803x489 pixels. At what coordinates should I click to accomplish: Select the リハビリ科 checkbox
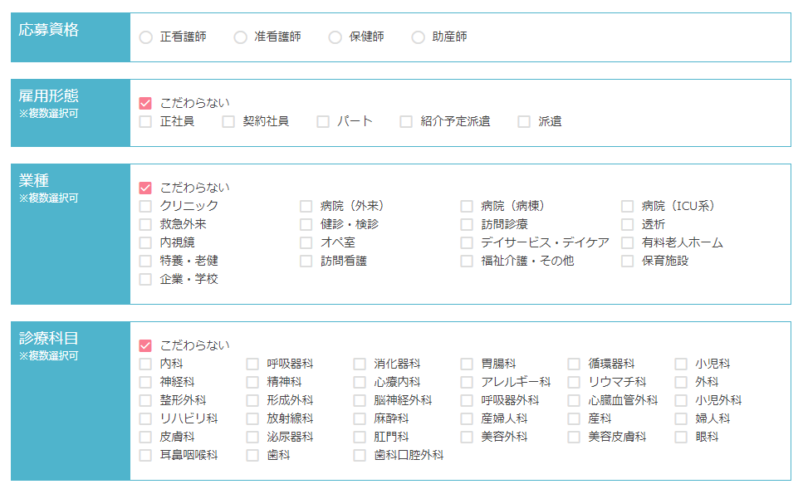[x=145, y=419]
